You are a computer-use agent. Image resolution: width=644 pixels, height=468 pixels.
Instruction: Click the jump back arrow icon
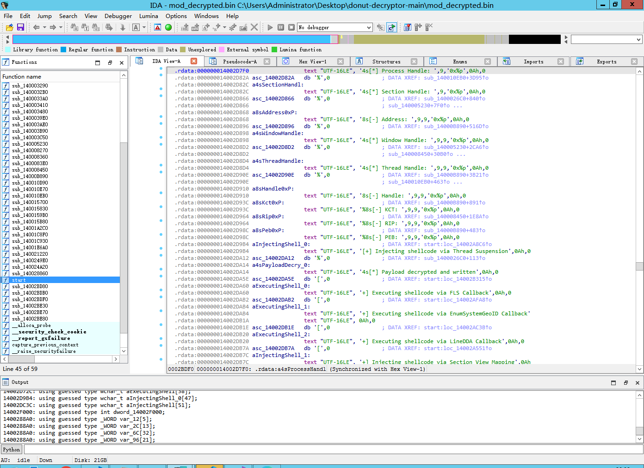pyautogui.click(x=36, y=27)
